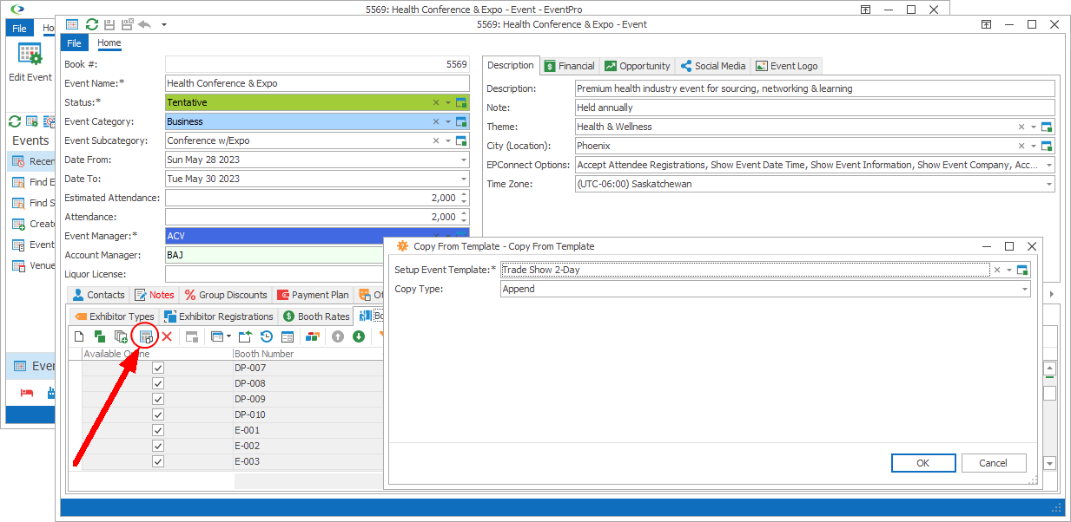Increase Estimated Attendance with up stepper
1071x522 pixels.
pyautogui.click(x=463, y=194)
